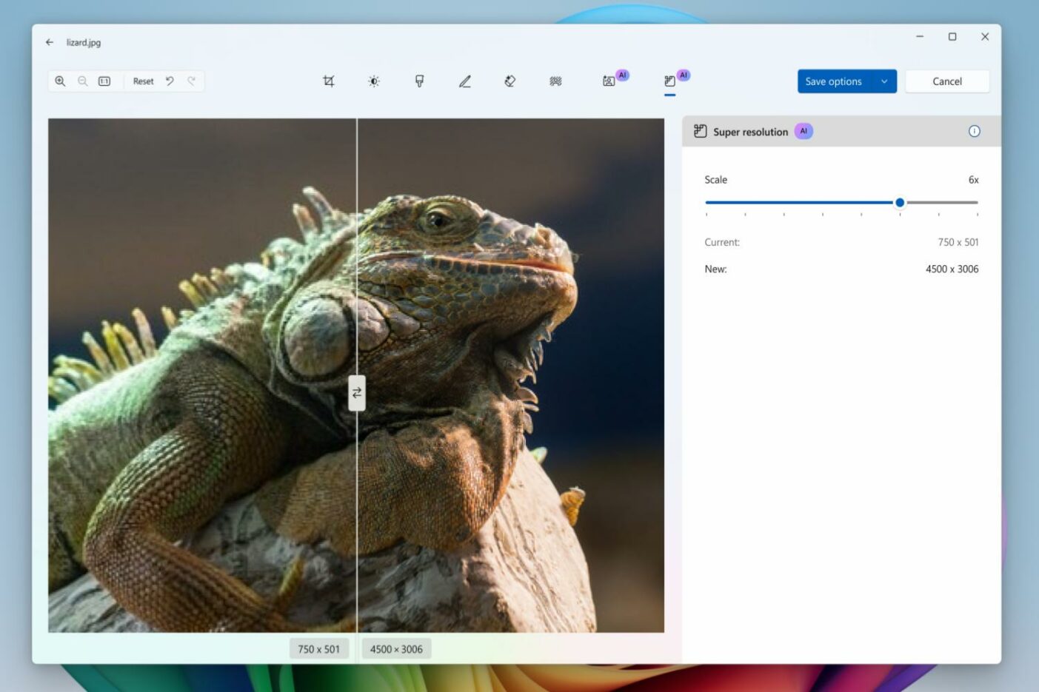Open the AI image creator tool
The height and width of the screenshot is (692, 1039).
pyautogui.click(x=609, y=81)
